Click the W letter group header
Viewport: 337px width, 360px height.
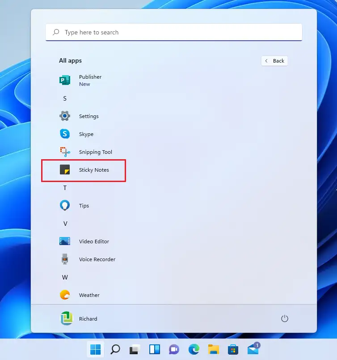(x=65, y=277)
